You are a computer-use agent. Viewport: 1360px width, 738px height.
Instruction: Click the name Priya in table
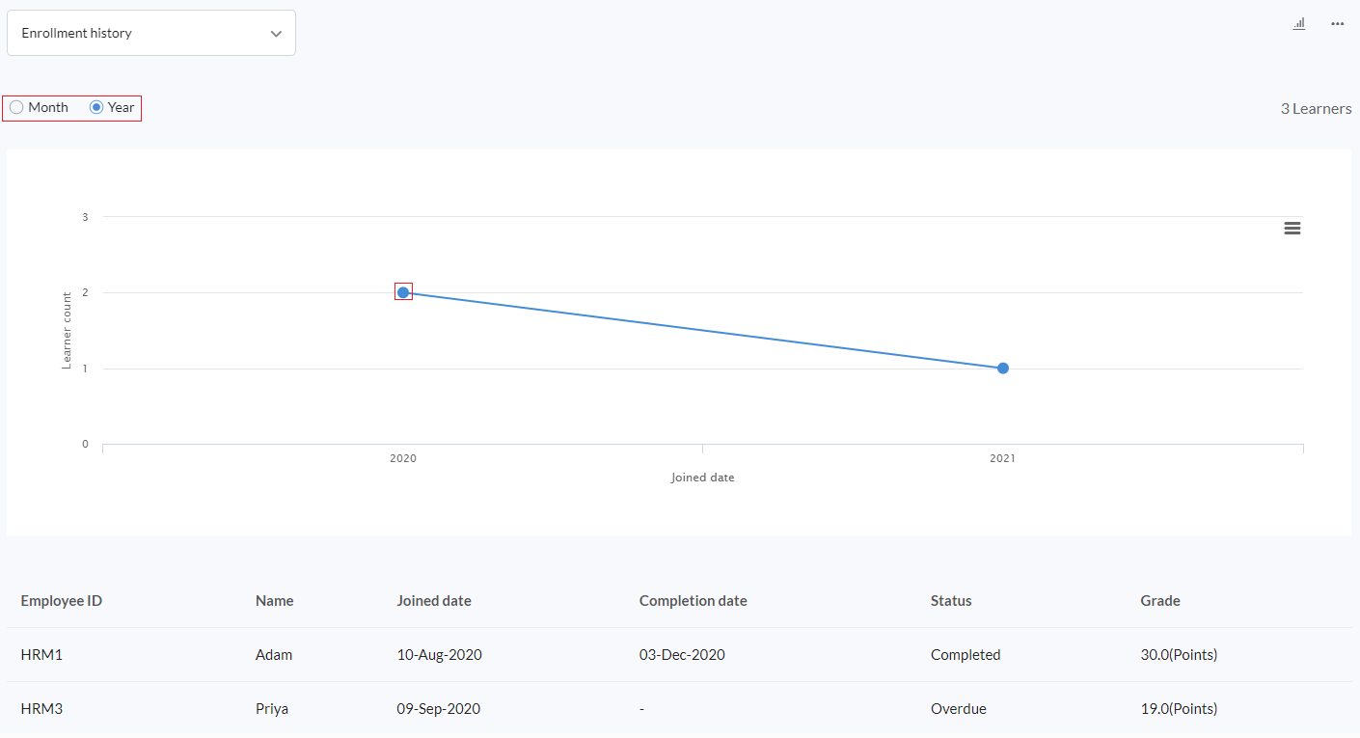tap(272, 709)
